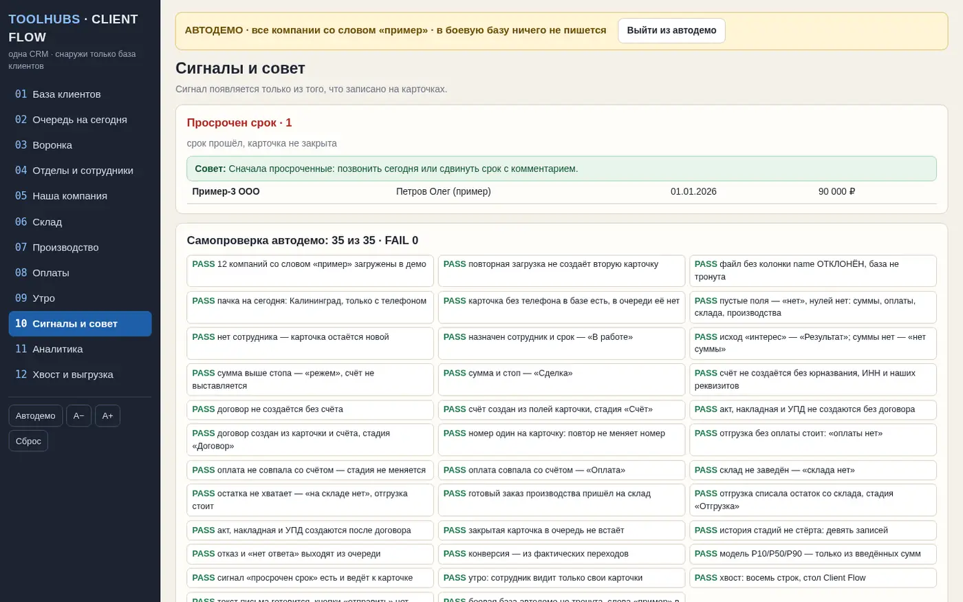The width and height of the screenshot is (963, 602).
Task: Select «Отделы и сотрудники» in sidebar
Action: pyautogui.click(x=80, y=171)
